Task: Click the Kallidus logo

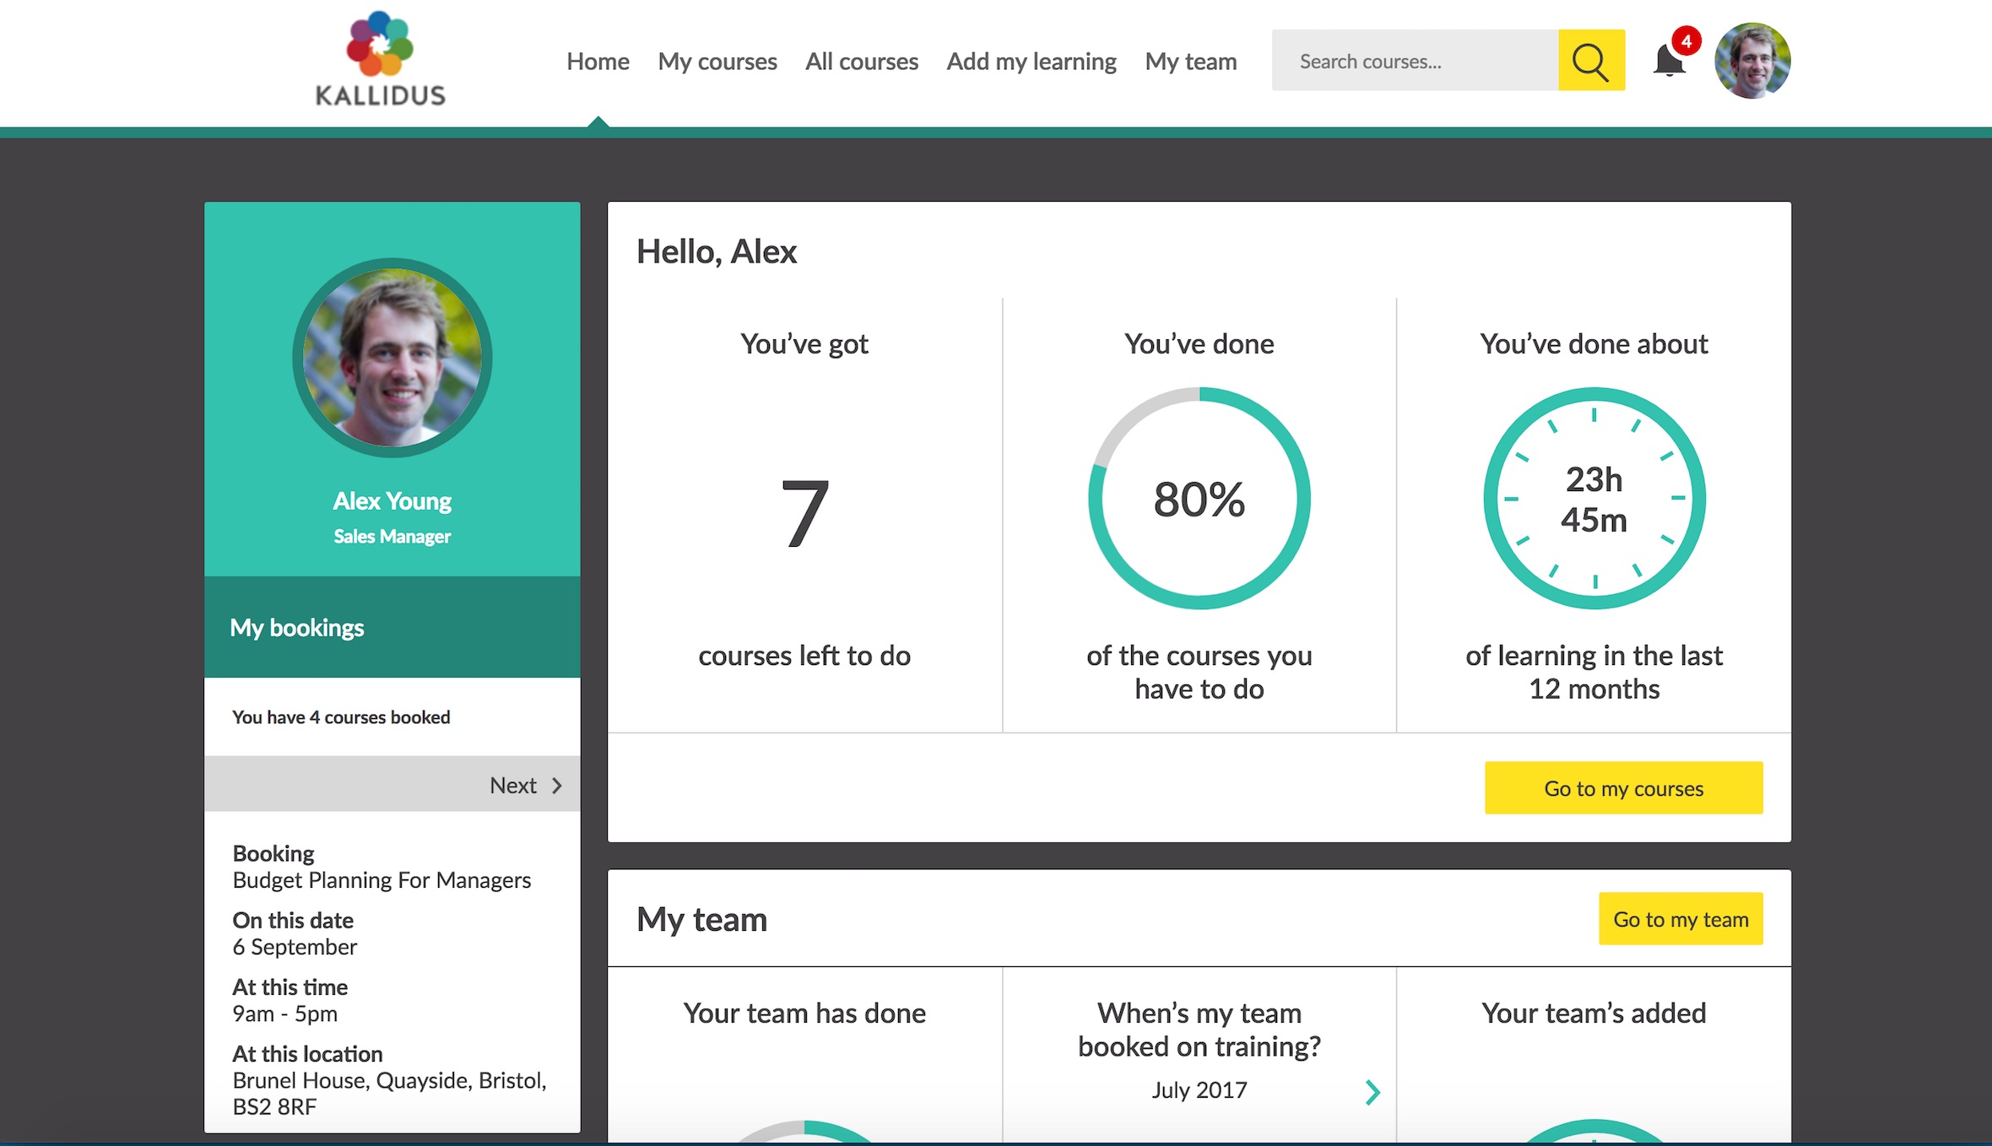Action: (x=380, y=59)
